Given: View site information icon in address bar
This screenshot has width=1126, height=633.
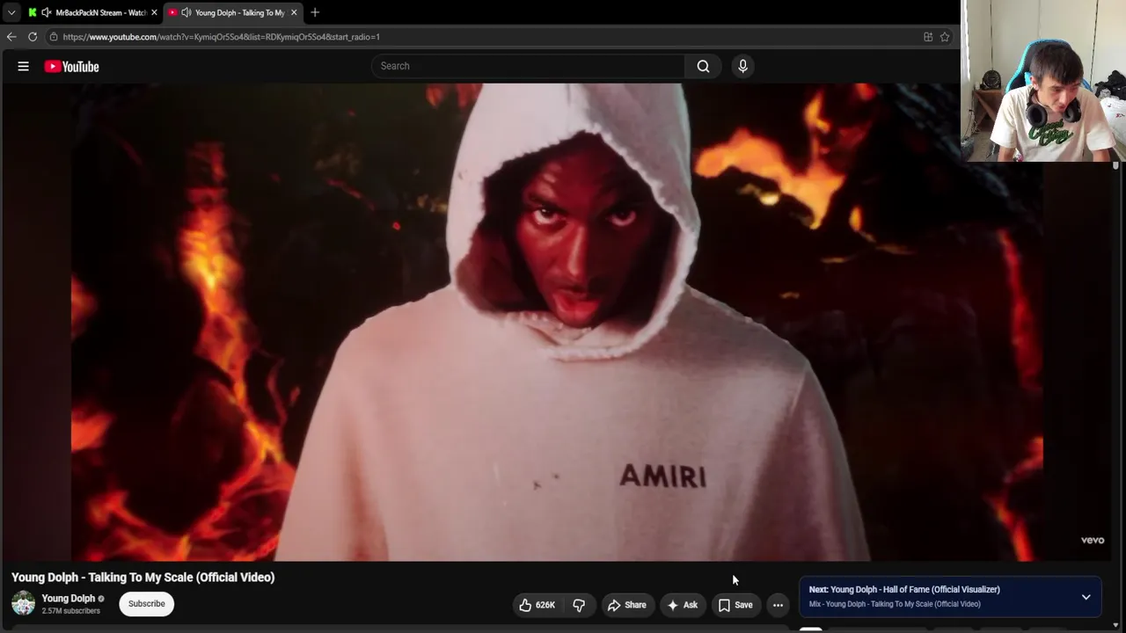Looking at the screenshot, I should pos(54,37).
